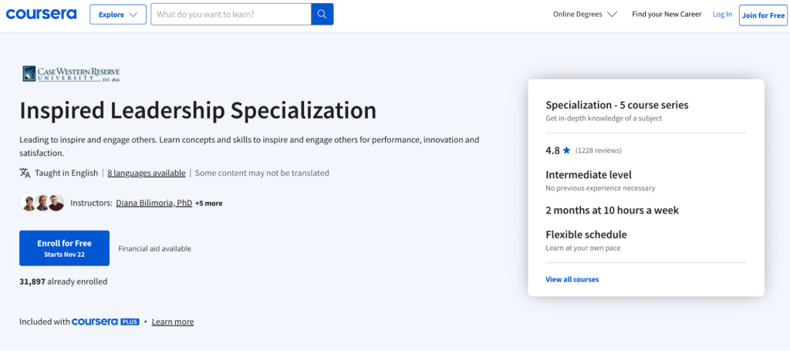790x351 pixels.
Task: Click the (1228 reviews) text
Action: pyautogui.click(x=599, y=150)
